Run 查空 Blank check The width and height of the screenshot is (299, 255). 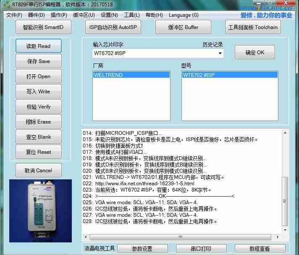pos(38,137)
